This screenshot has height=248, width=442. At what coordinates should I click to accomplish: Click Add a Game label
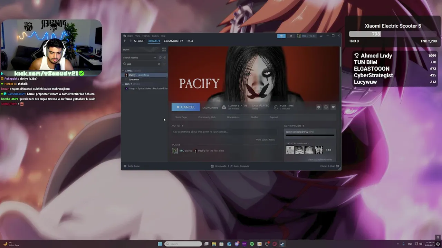coord(134,166)
